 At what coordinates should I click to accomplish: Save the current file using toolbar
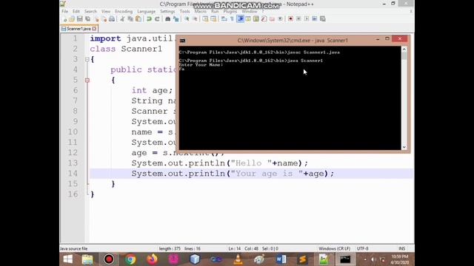click(x=80, y=19)
